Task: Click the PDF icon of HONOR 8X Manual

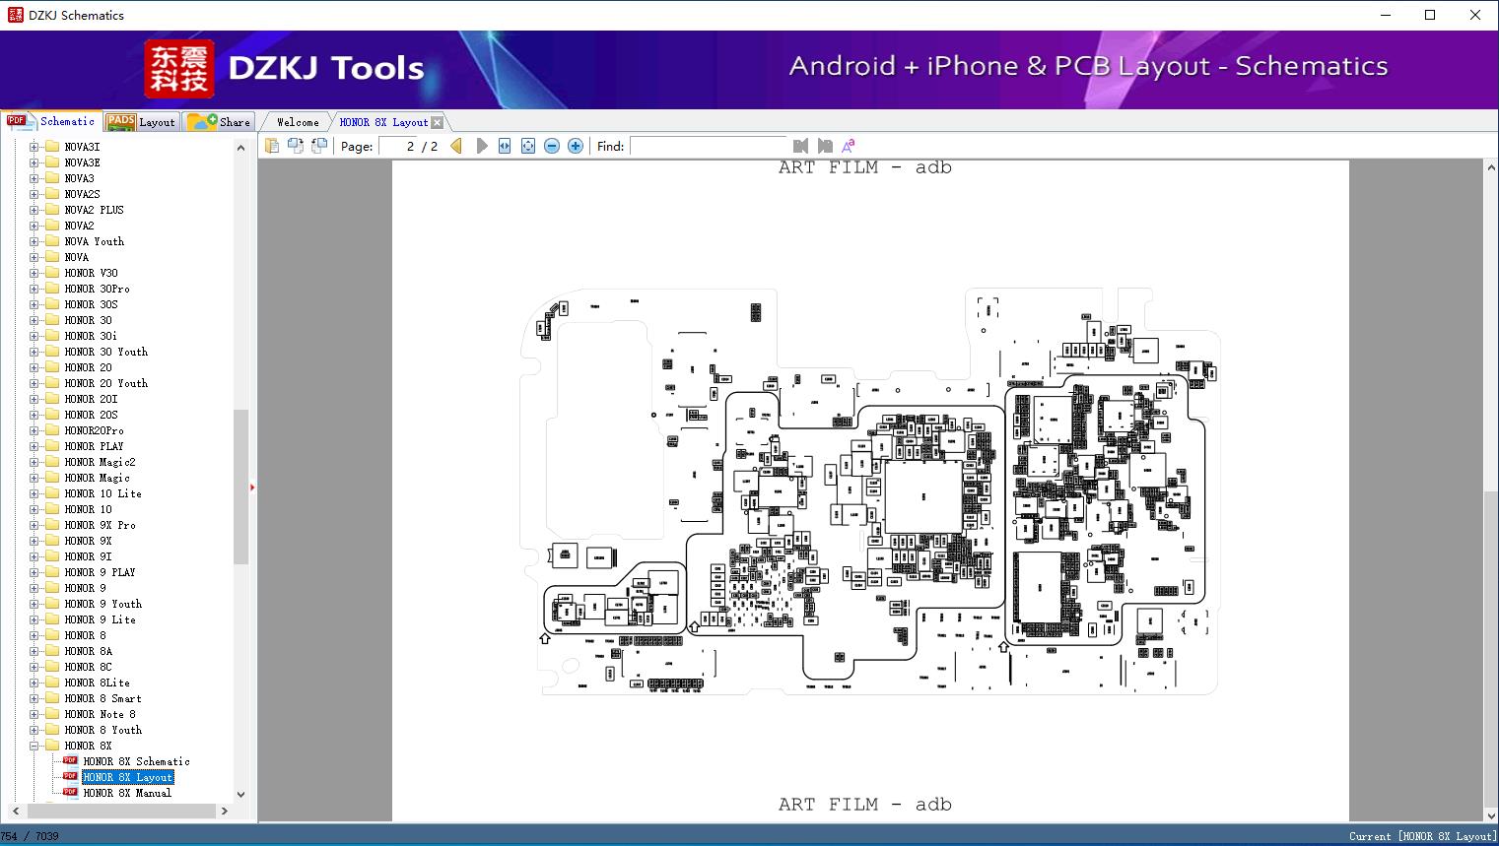Action: (70, 792)
